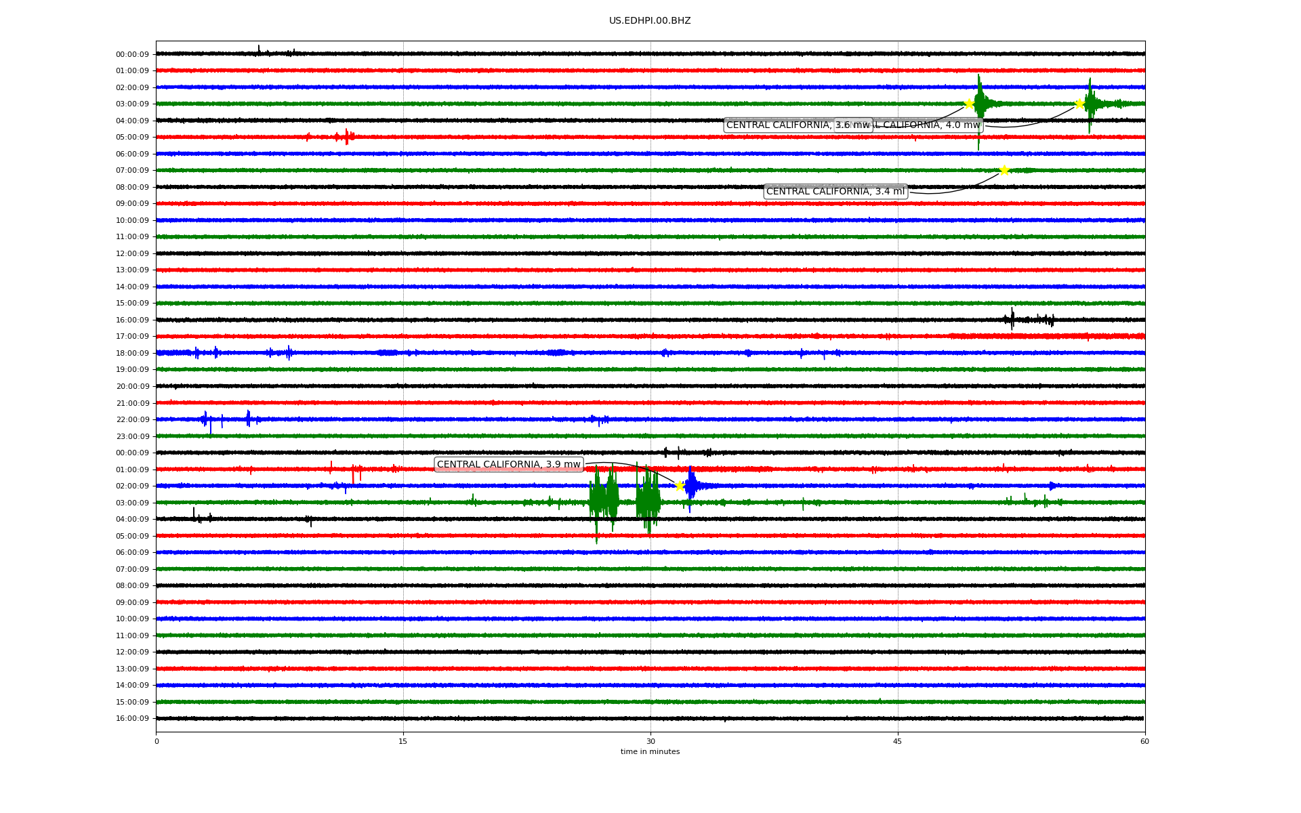Click the yellow star for the 3.9 mw event

coord(680,486)
